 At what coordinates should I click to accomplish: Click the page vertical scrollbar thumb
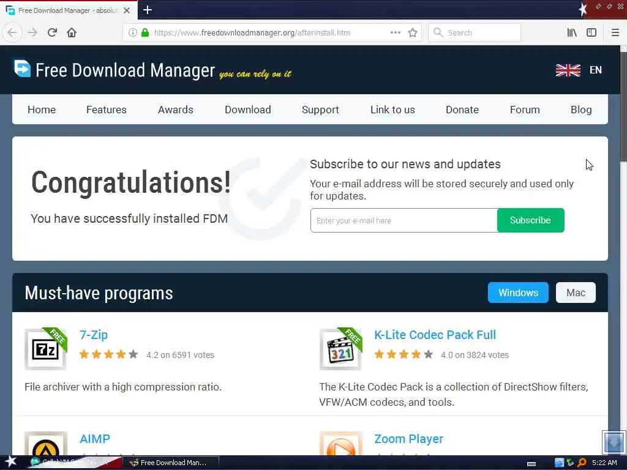pos(623,106)
